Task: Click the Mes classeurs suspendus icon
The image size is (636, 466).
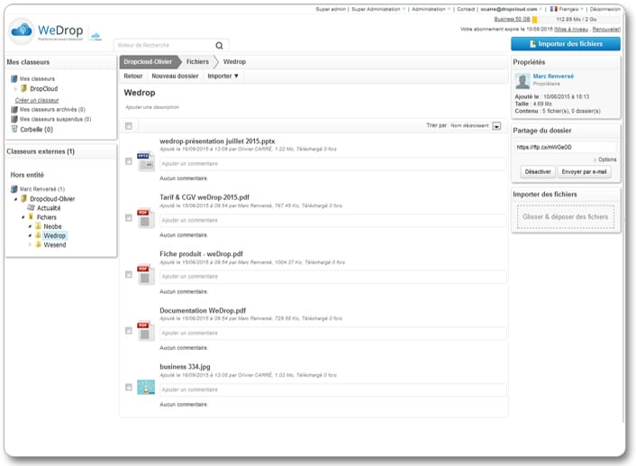Action: click(14, 119)
